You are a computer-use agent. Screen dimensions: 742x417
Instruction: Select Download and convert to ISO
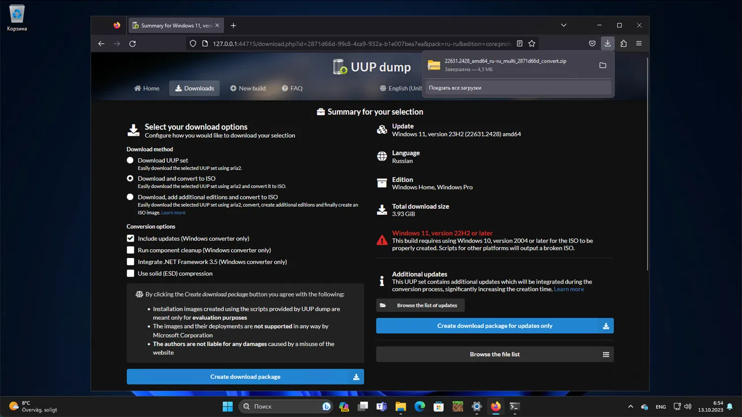pos(130,179)
